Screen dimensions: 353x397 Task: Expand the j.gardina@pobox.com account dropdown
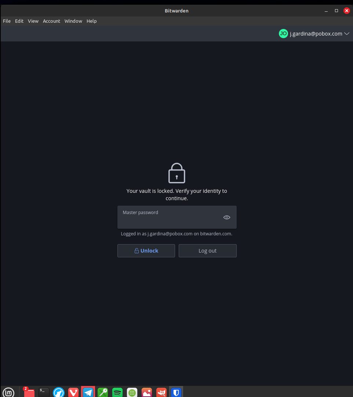(x=346, y=33)
